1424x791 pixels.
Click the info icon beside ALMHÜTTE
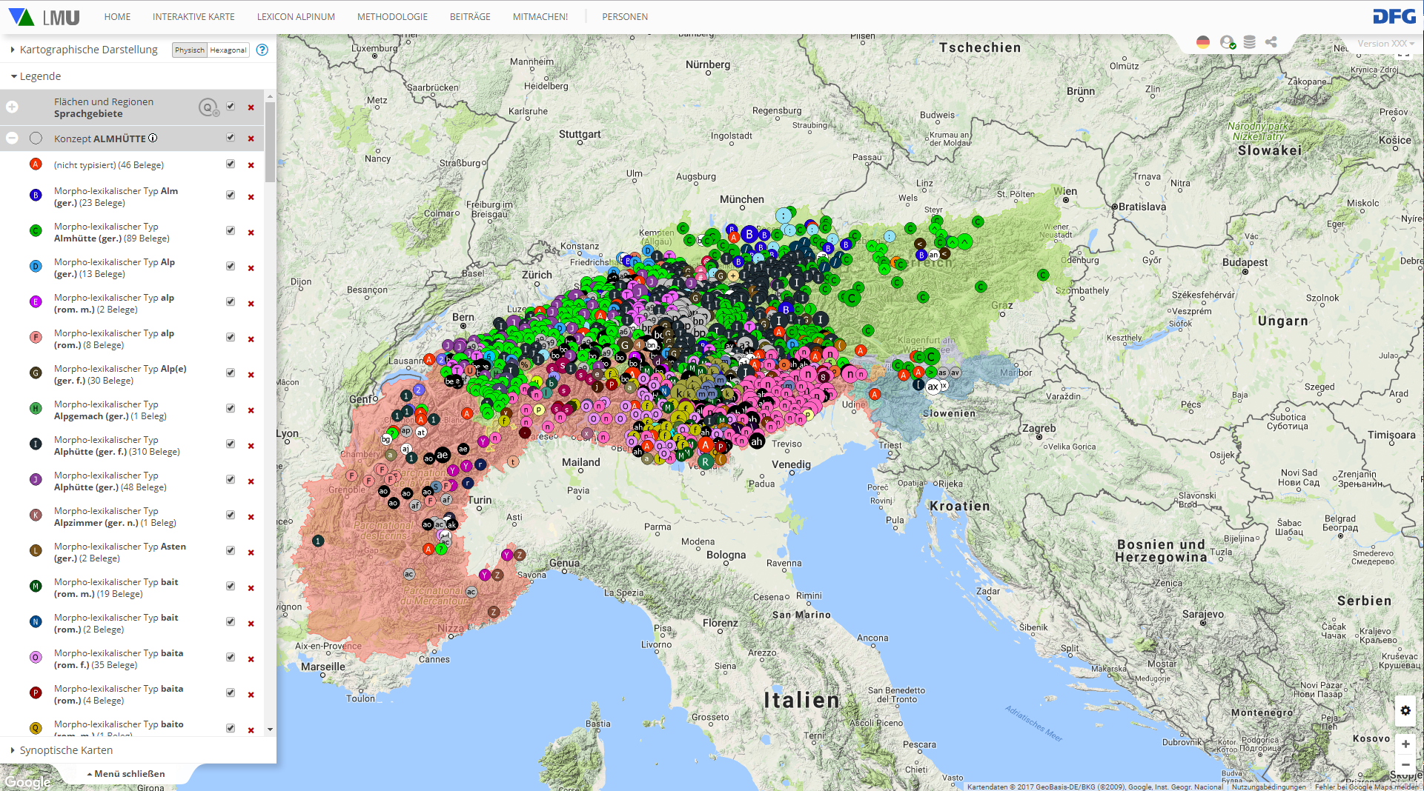153,138
